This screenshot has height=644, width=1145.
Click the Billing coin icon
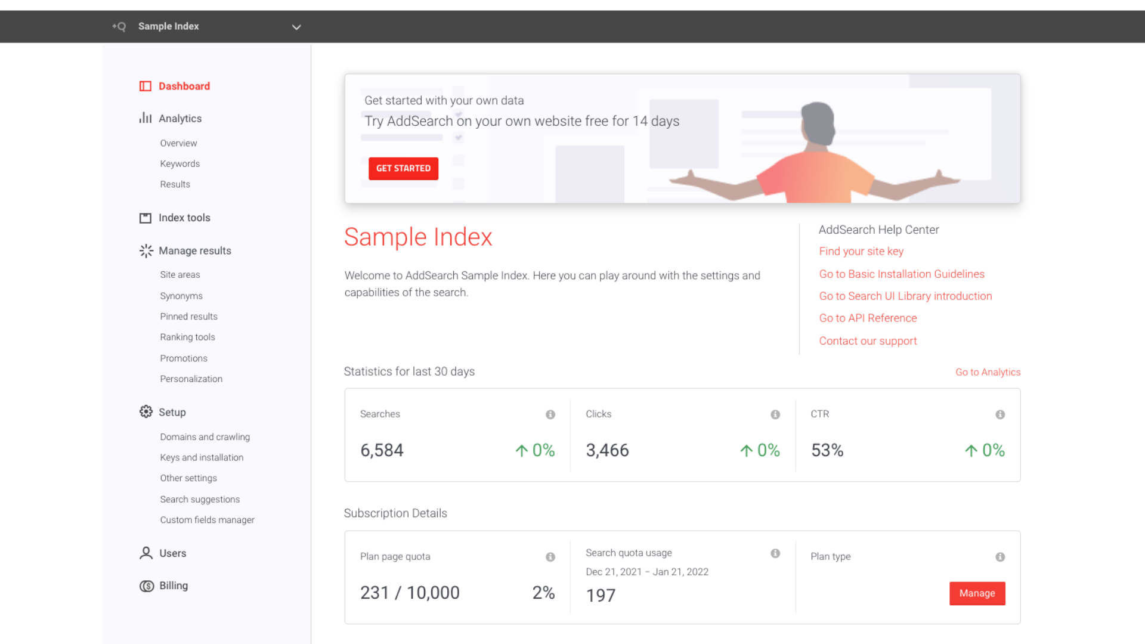click(x=147, y=586)
